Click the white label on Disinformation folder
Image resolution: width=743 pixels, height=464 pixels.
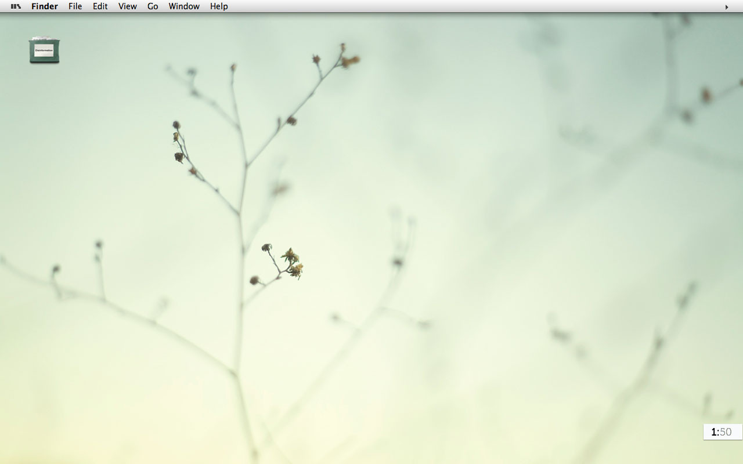(x=44, y=50)
